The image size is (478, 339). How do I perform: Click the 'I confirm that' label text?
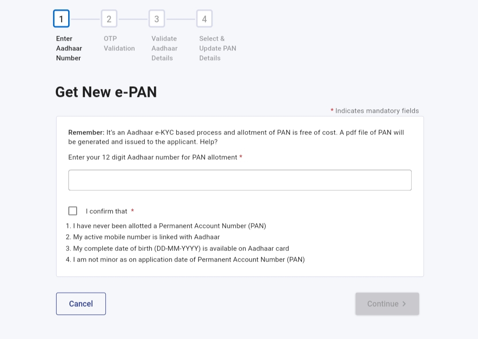pos(107,211)
